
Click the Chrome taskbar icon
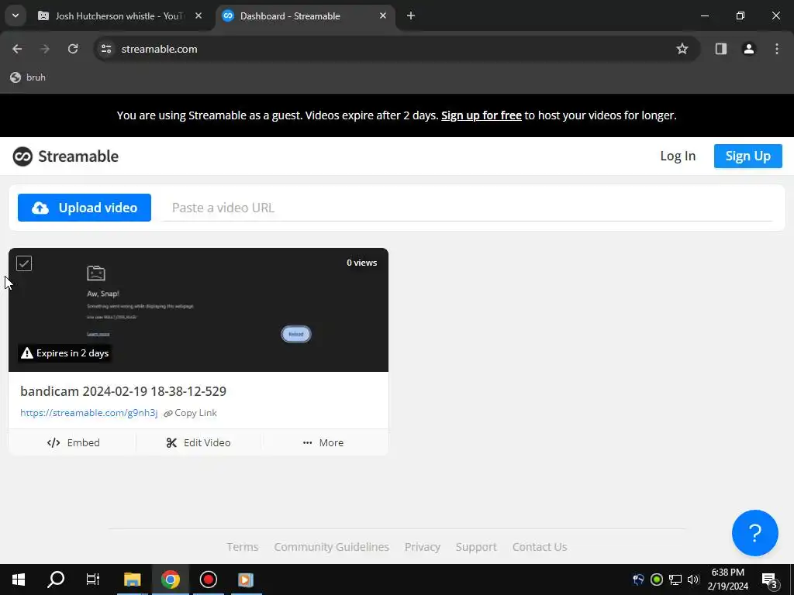[170, 580]
